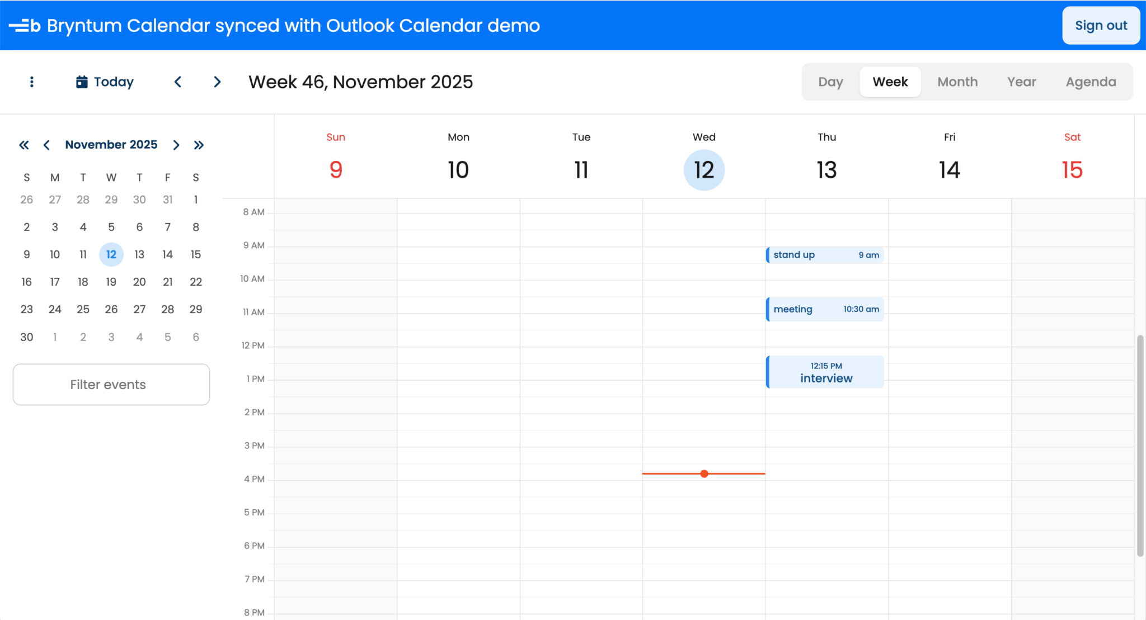Switch to the Day view

(830, 82)
